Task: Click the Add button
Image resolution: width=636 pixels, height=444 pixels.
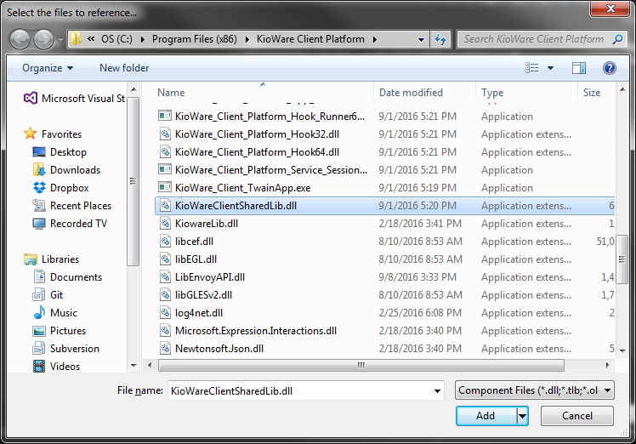Action: click(x=486, y=416)
